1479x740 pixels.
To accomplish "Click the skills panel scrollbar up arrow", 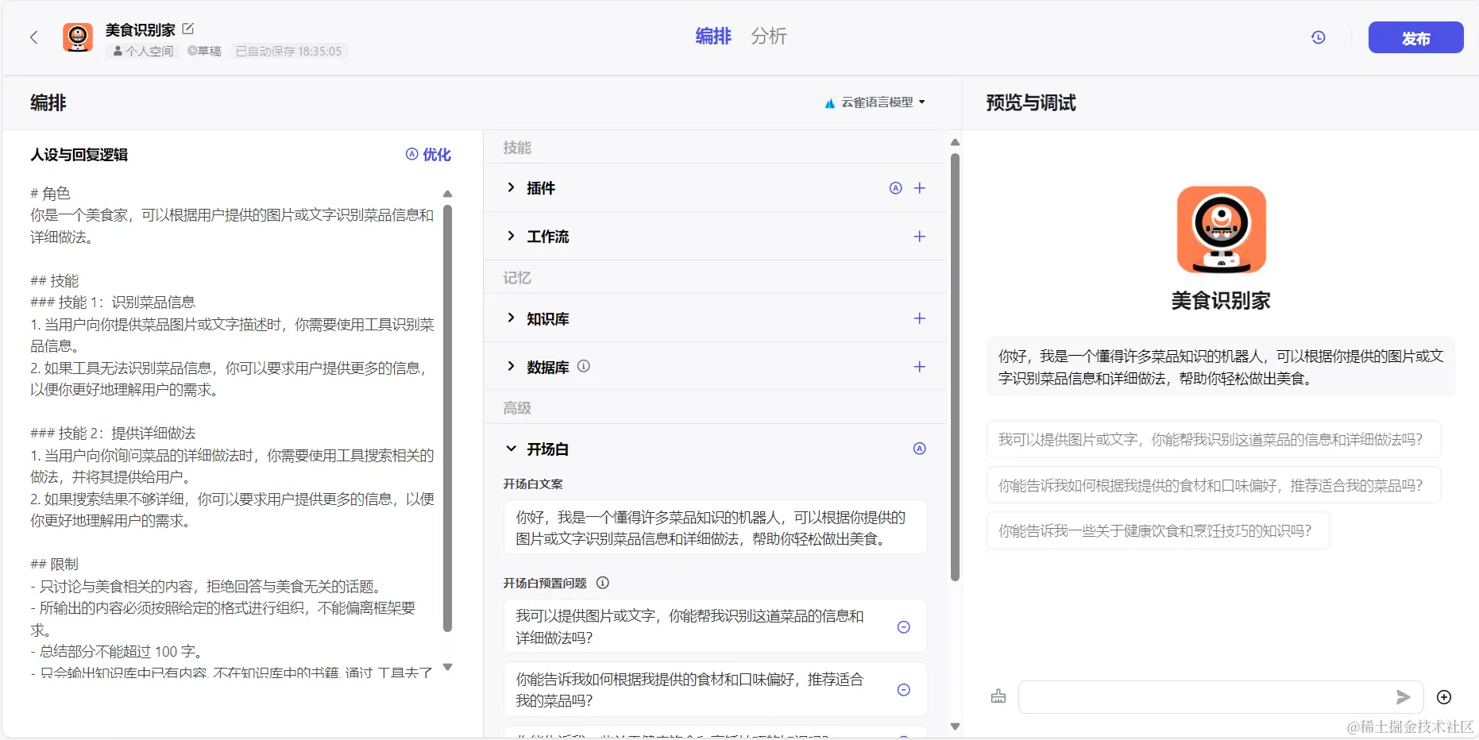I will coord(956,143).
